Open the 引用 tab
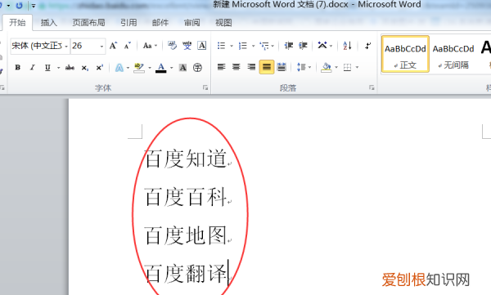This screenshot has width=491, height=295. pyautogui.click(x=128, y=23)
